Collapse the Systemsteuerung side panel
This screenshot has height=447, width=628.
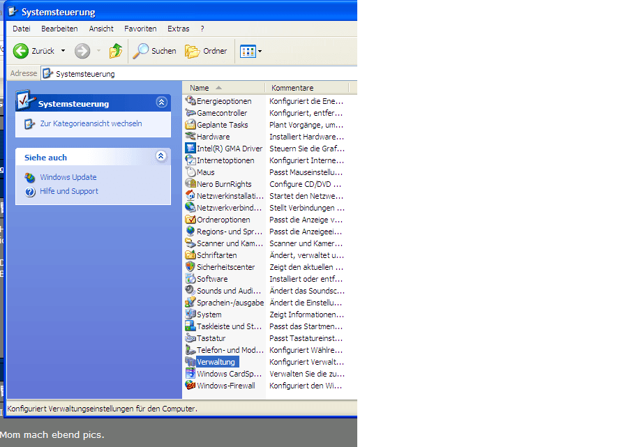click(x=161, y=103)
